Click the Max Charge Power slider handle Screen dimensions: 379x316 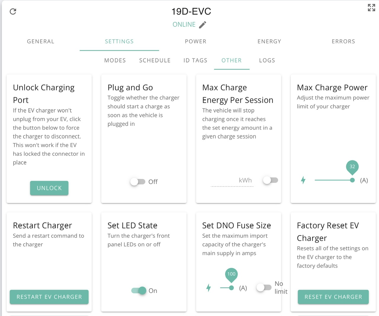[352, 180]
